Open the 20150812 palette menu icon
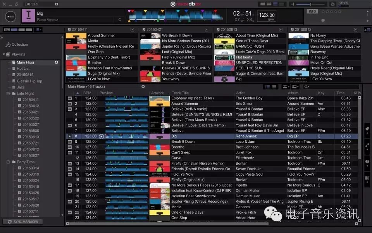Viewport: 372px width, 233px height. [355, 30]
